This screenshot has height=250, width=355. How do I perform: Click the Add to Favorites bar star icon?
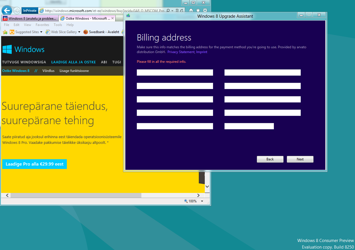click(5, 32)
